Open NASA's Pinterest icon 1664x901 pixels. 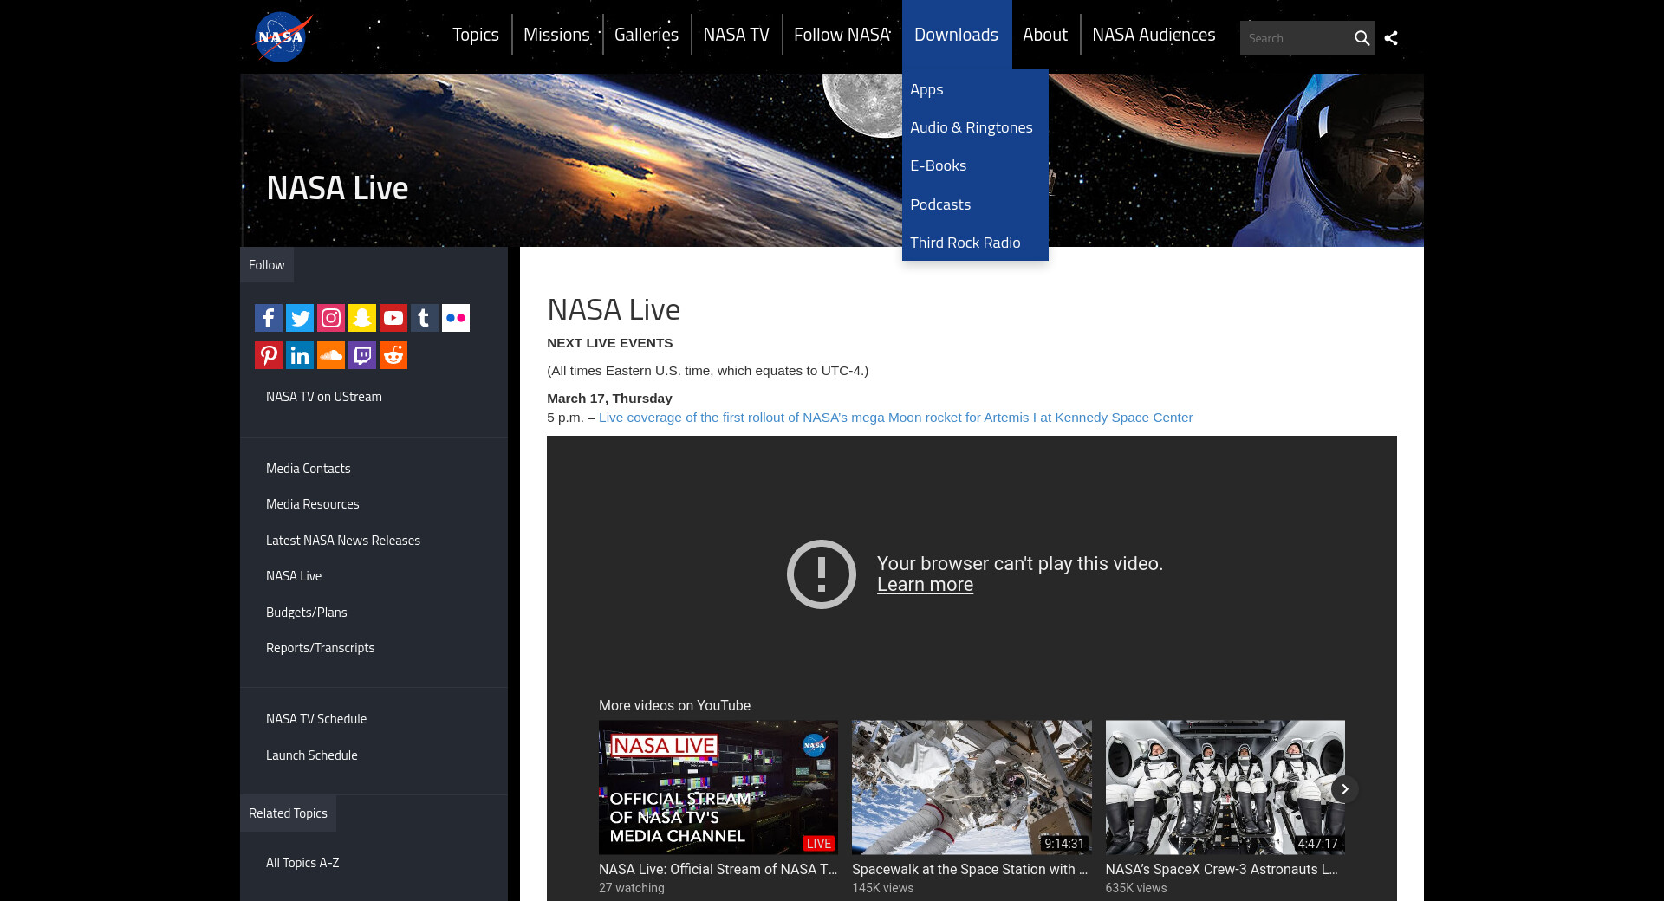pos(269,355)
